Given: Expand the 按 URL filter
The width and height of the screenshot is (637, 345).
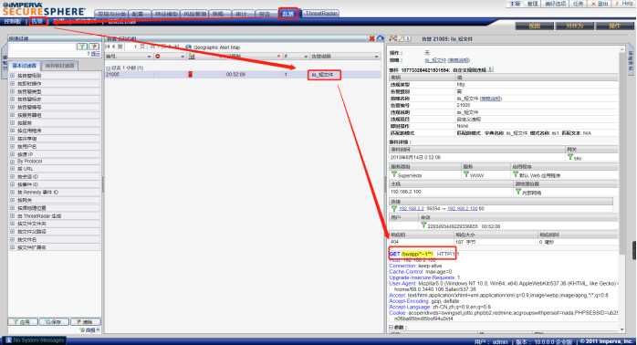Looking at the screenshot, I should tap(12, 169).
